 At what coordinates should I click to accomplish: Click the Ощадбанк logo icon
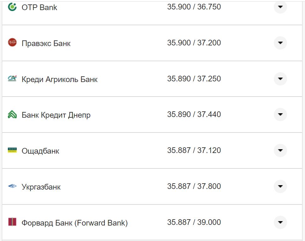point(12,150)
